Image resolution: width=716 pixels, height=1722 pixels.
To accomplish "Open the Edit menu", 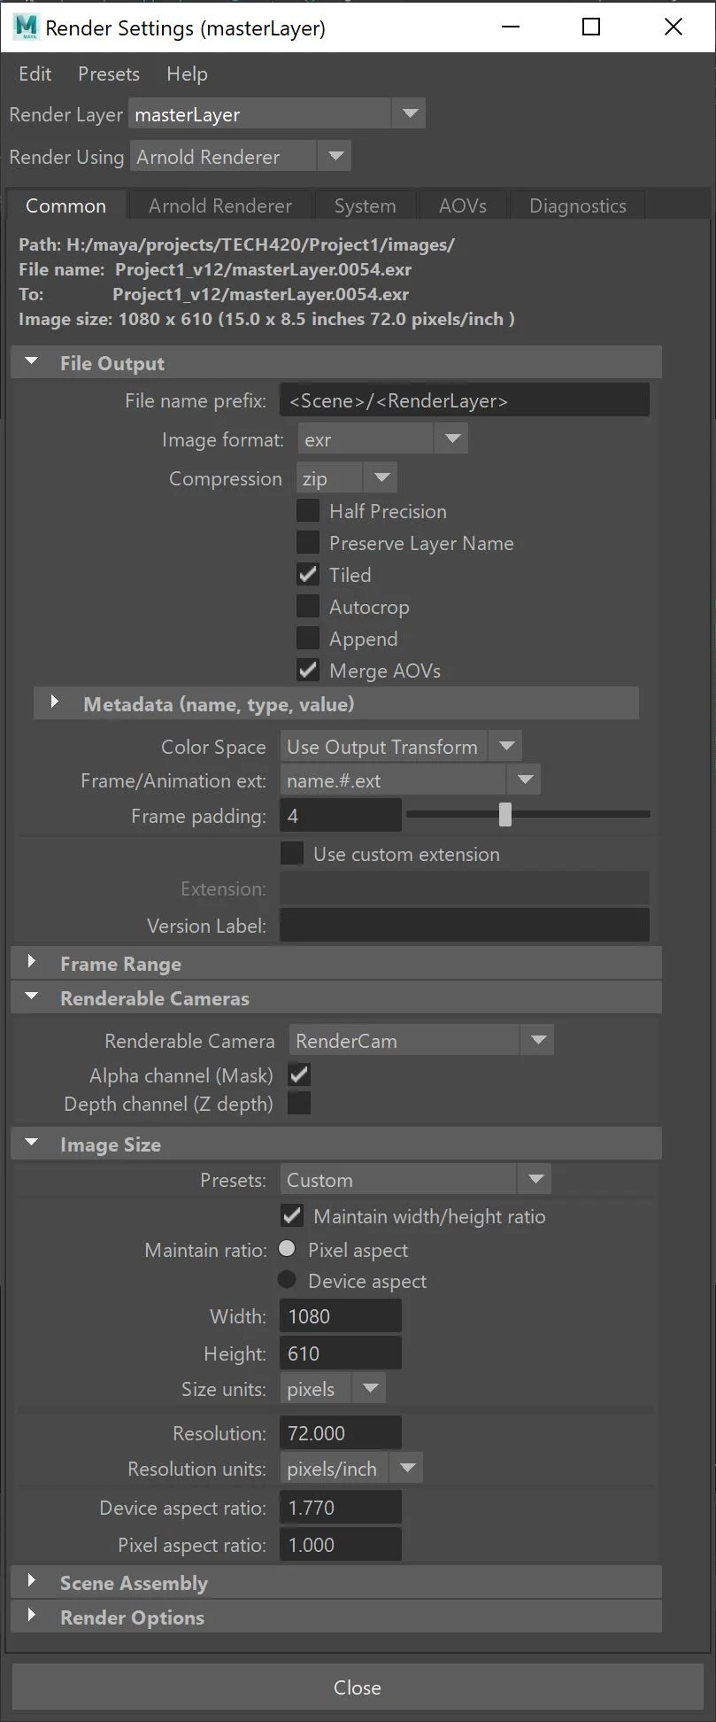I will 35,74.
